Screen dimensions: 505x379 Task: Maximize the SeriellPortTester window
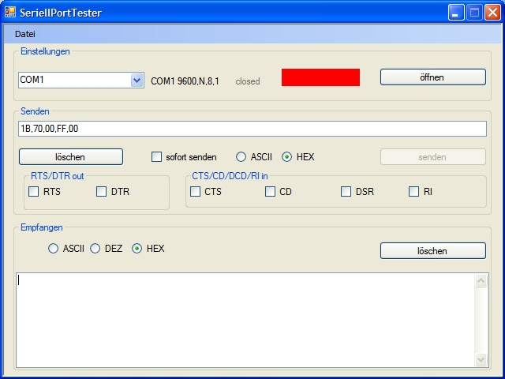(474, 13)
